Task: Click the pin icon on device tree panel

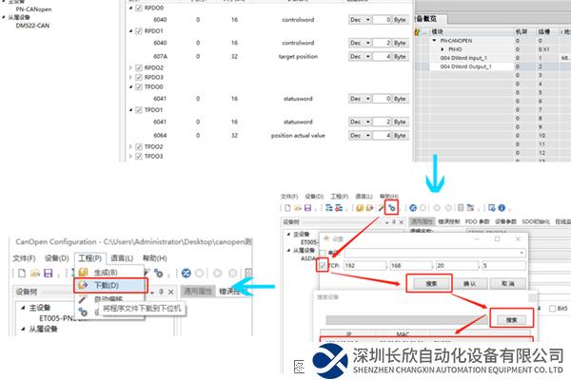Action: coord(161,291)
